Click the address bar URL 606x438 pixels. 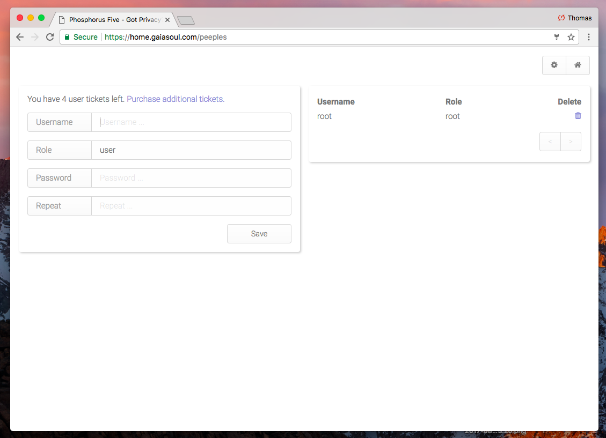166,37
